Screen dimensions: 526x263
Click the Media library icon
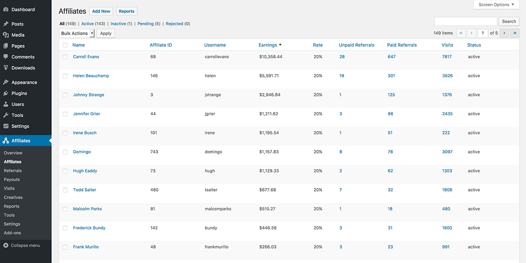(6, 35)
